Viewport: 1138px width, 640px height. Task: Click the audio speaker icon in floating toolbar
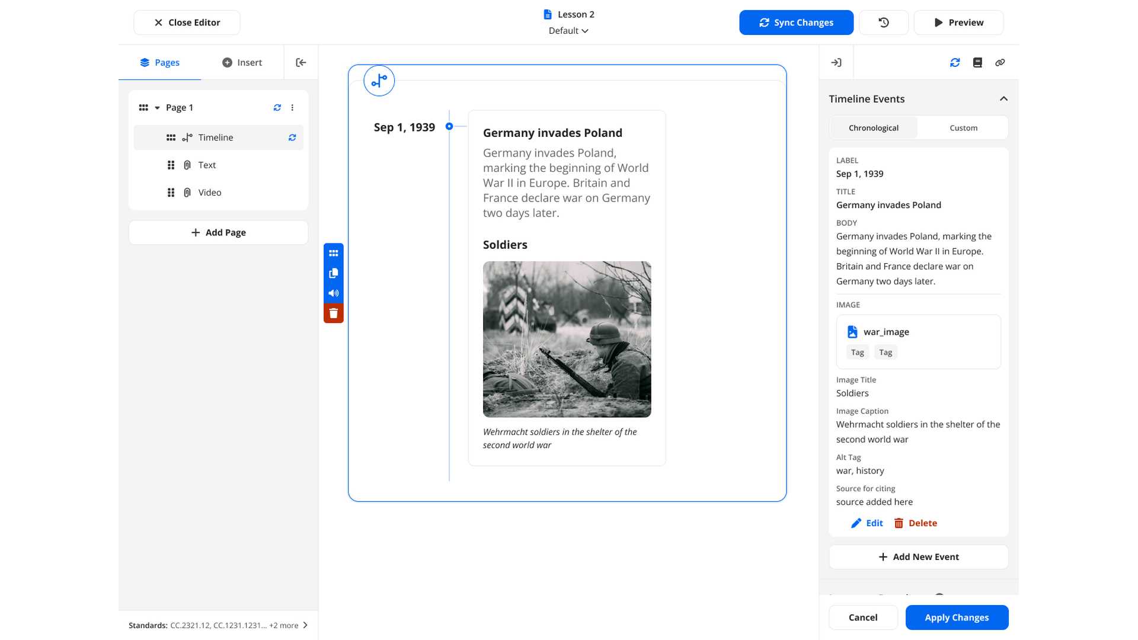(334, 293)
